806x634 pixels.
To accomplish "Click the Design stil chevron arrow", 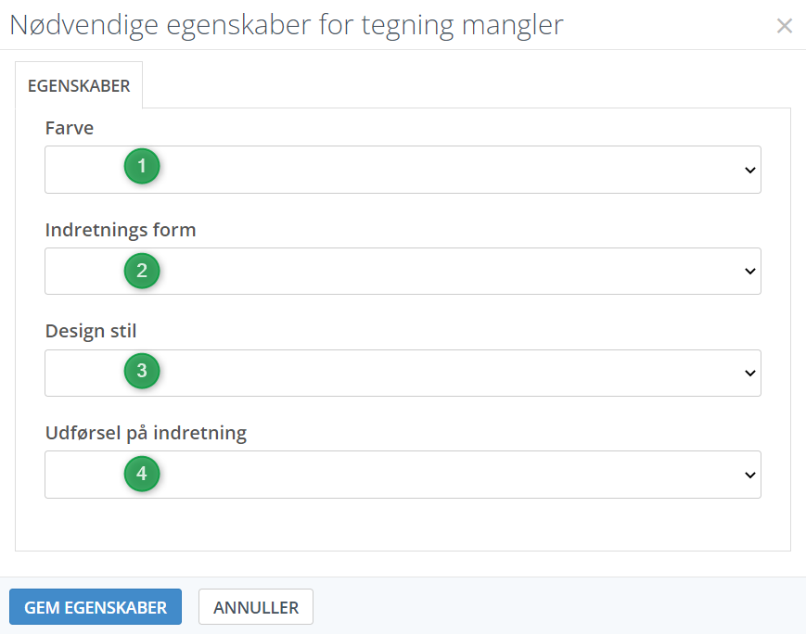I will tap(749, 374).
